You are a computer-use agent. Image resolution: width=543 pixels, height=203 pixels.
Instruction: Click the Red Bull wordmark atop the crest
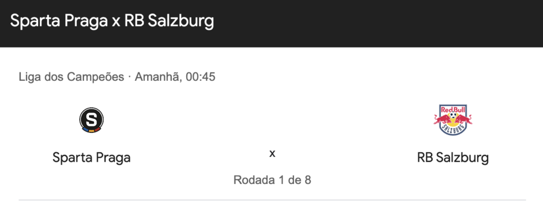point(453,109)
